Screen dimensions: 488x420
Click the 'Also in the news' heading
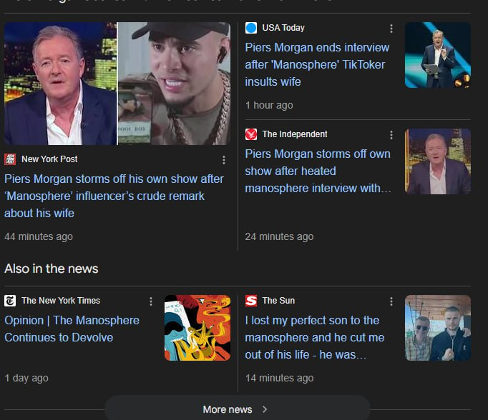[52, 269]
